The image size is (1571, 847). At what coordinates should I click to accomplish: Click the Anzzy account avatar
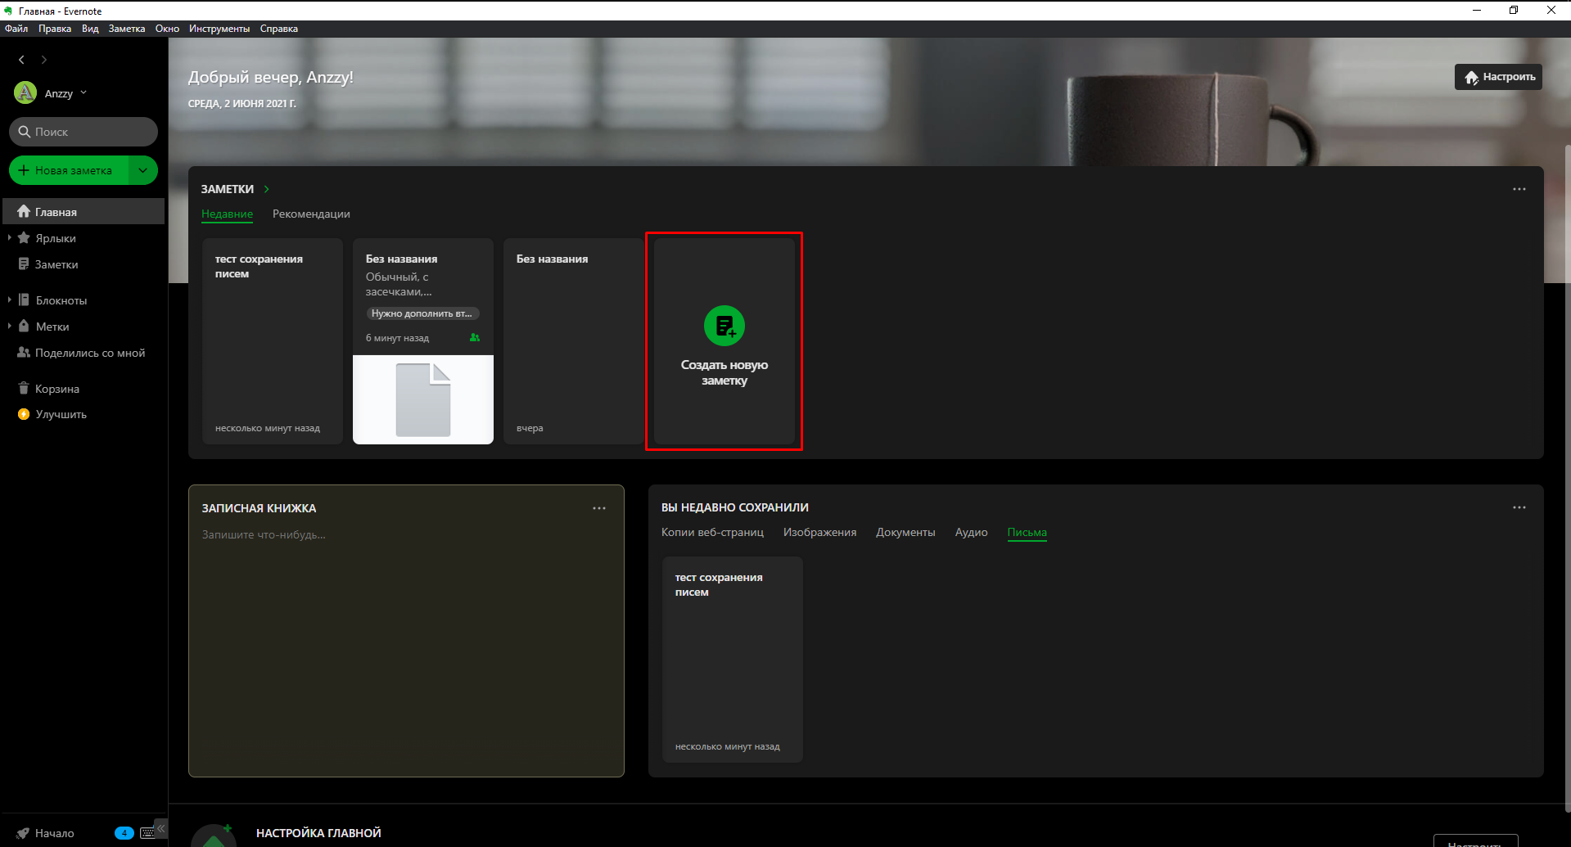25,93
